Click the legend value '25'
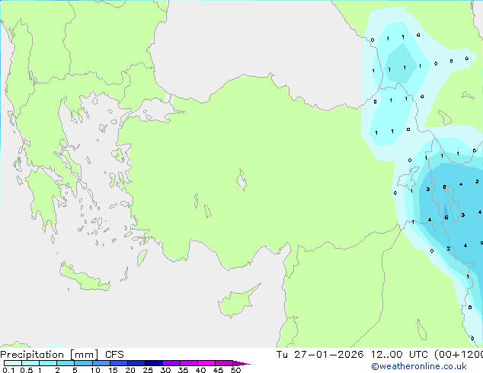Viewport: 483px width, 373px height. (148, 370)
